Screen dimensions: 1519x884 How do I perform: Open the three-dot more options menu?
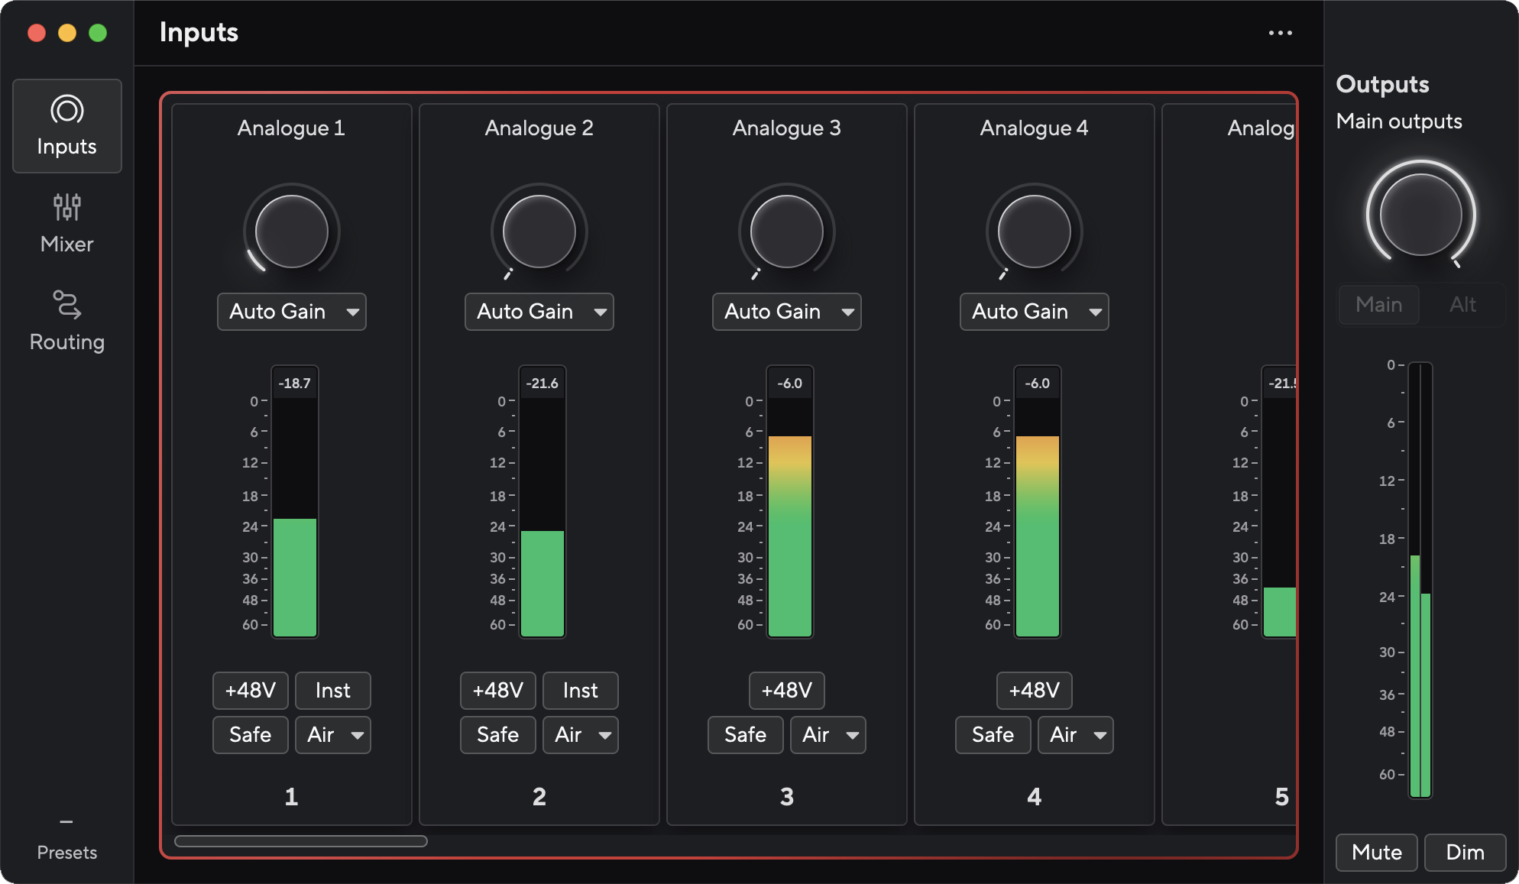click(x=1281, y=33)
